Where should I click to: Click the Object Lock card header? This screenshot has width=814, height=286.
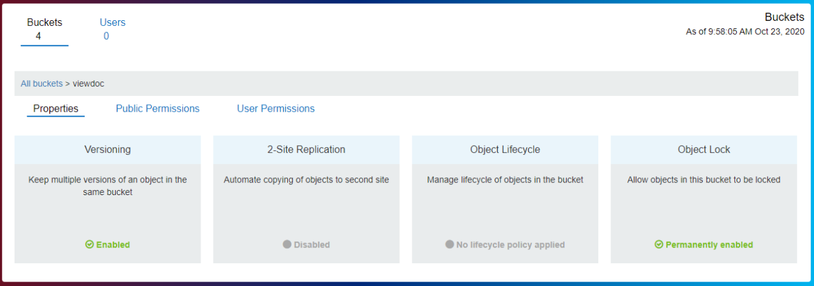[703, 150]
